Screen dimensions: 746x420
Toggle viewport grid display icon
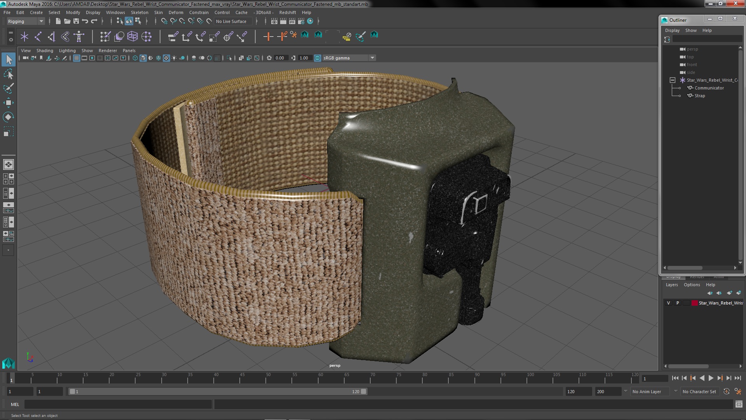click(77, 58)
